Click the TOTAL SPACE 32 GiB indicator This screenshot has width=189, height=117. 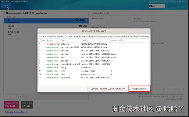click(x=27, y=105)
